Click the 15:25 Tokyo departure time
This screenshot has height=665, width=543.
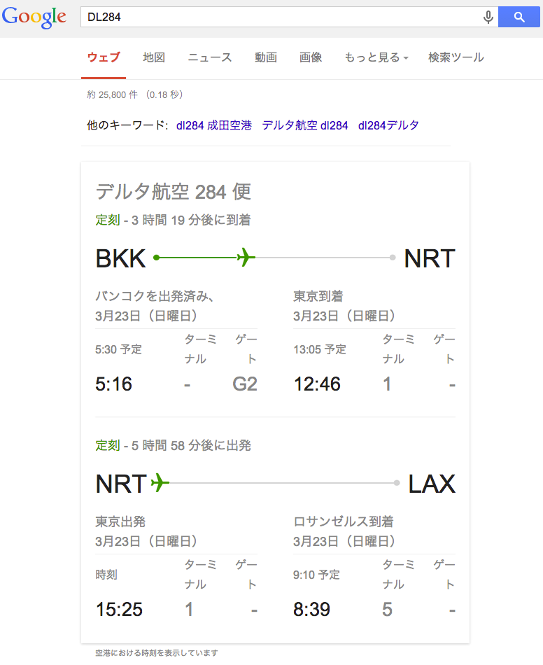[x=119, y=610]
